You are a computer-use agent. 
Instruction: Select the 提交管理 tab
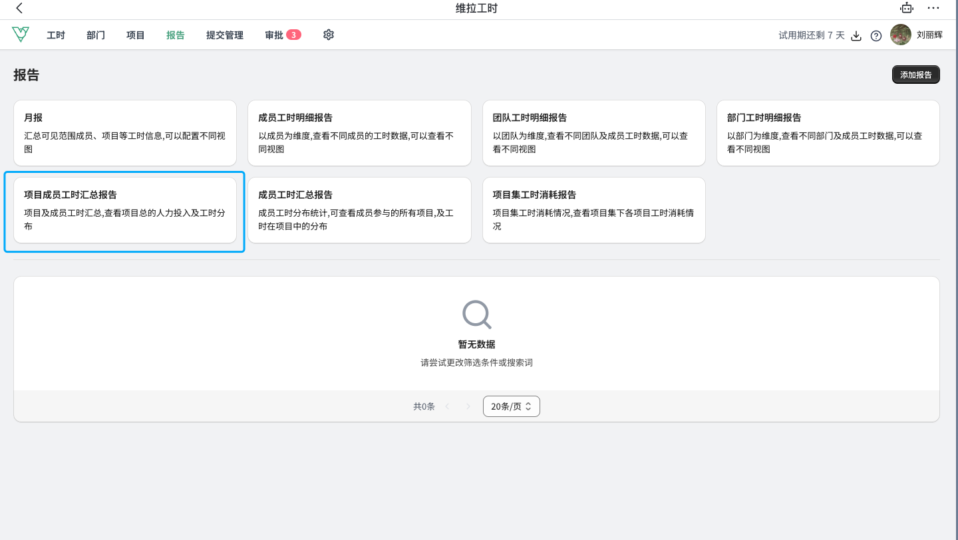click(225, 35)
